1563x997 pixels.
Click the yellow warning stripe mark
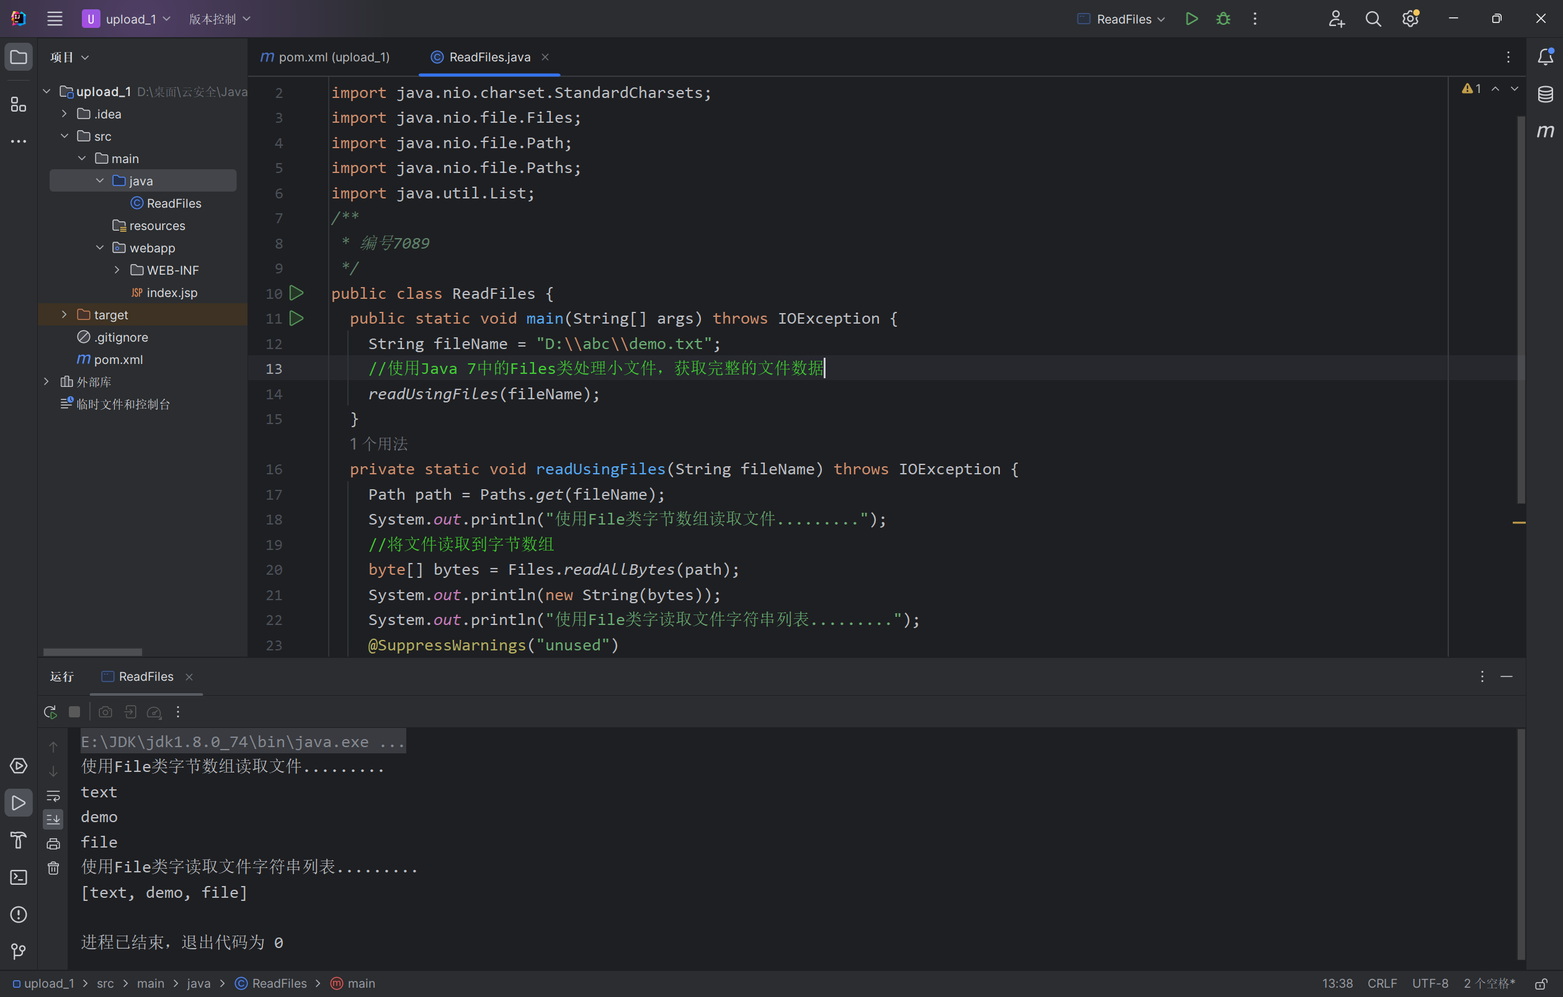point(1518,522)
